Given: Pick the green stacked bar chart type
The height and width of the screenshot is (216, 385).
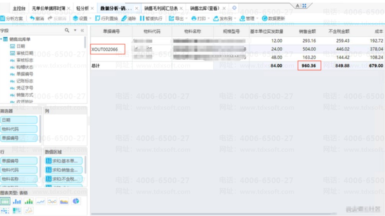Looking at the screenshot, I should coord(28,201).
